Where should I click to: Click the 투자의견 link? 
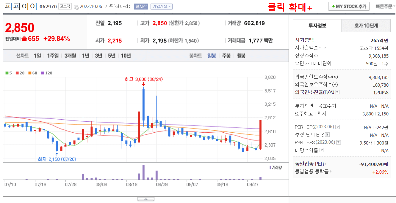tap(304, 106)
